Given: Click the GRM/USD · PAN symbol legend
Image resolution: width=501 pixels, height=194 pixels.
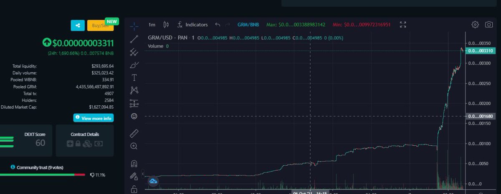Looking at the screenshot, I should 171,38.
